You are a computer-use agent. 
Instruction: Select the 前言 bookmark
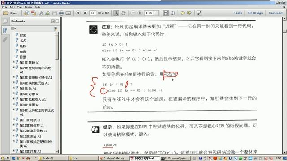pos(23,52)
